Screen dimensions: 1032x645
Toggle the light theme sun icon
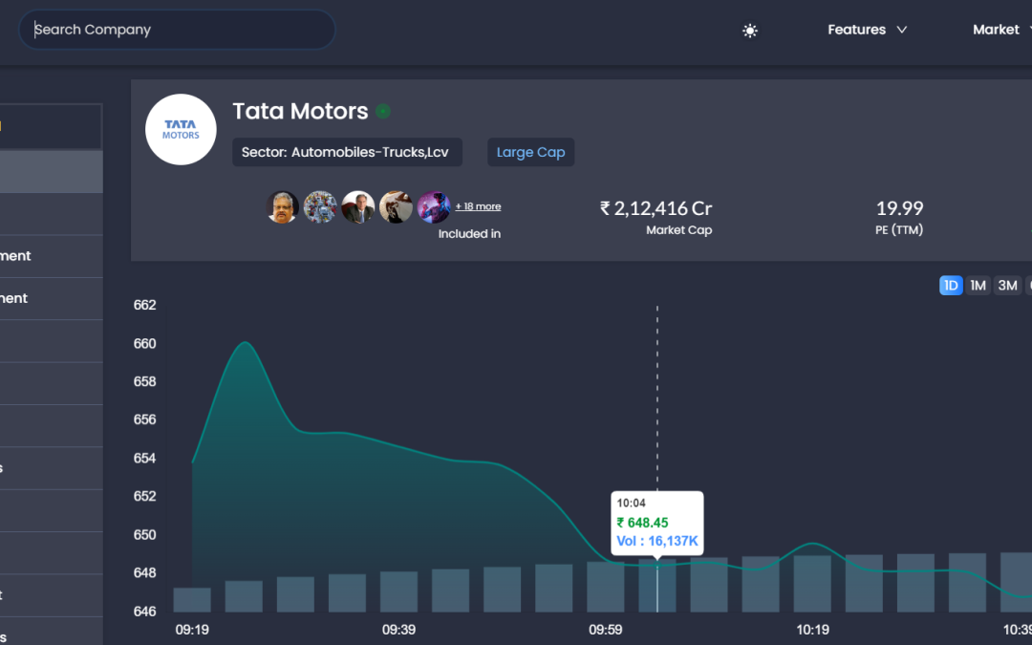click(x=750, y=31)
